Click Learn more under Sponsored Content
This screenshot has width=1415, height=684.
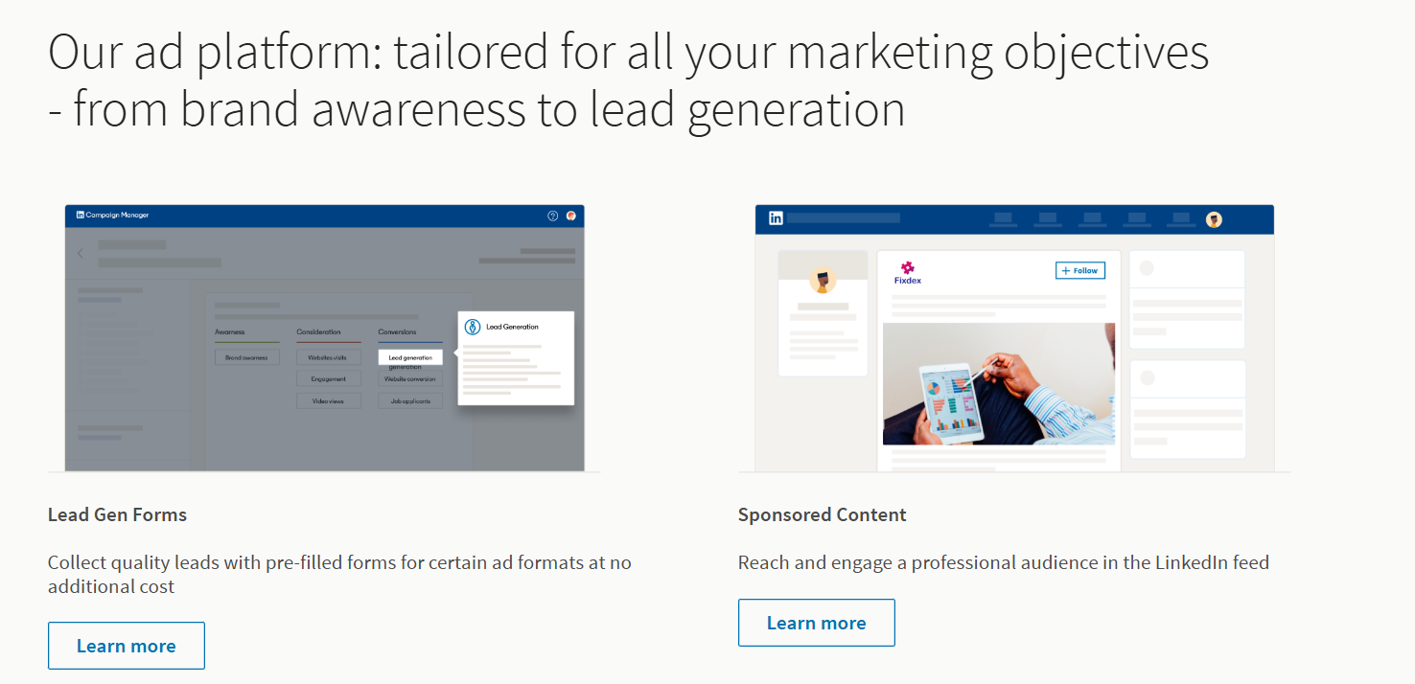(x=816, y=623)
